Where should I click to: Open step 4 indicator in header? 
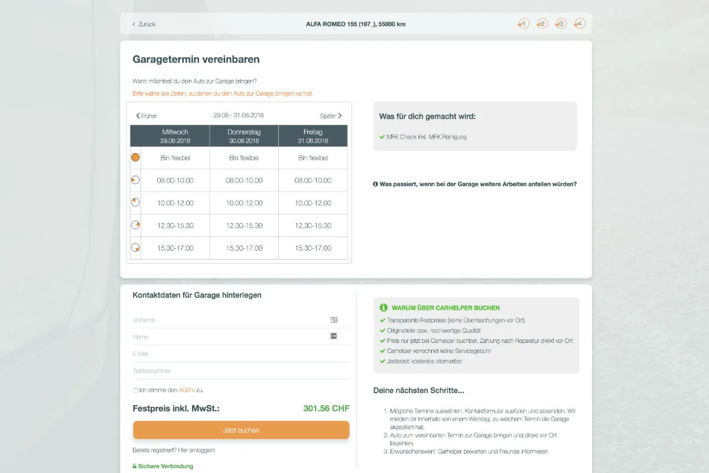(580, 24)
